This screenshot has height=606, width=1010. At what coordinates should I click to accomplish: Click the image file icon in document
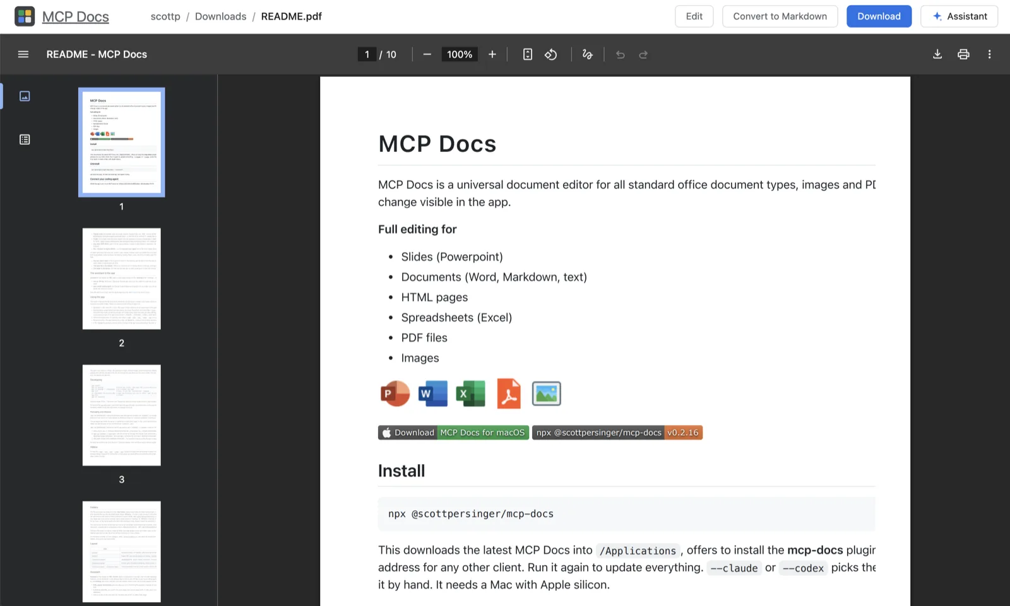click(x=546, y=393)
